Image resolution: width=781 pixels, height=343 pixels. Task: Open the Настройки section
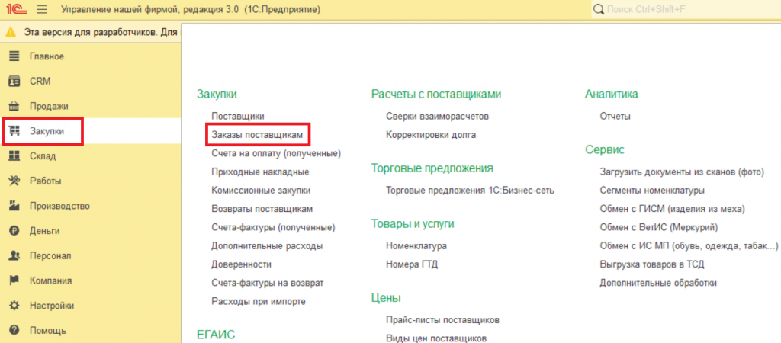point(52,305)
